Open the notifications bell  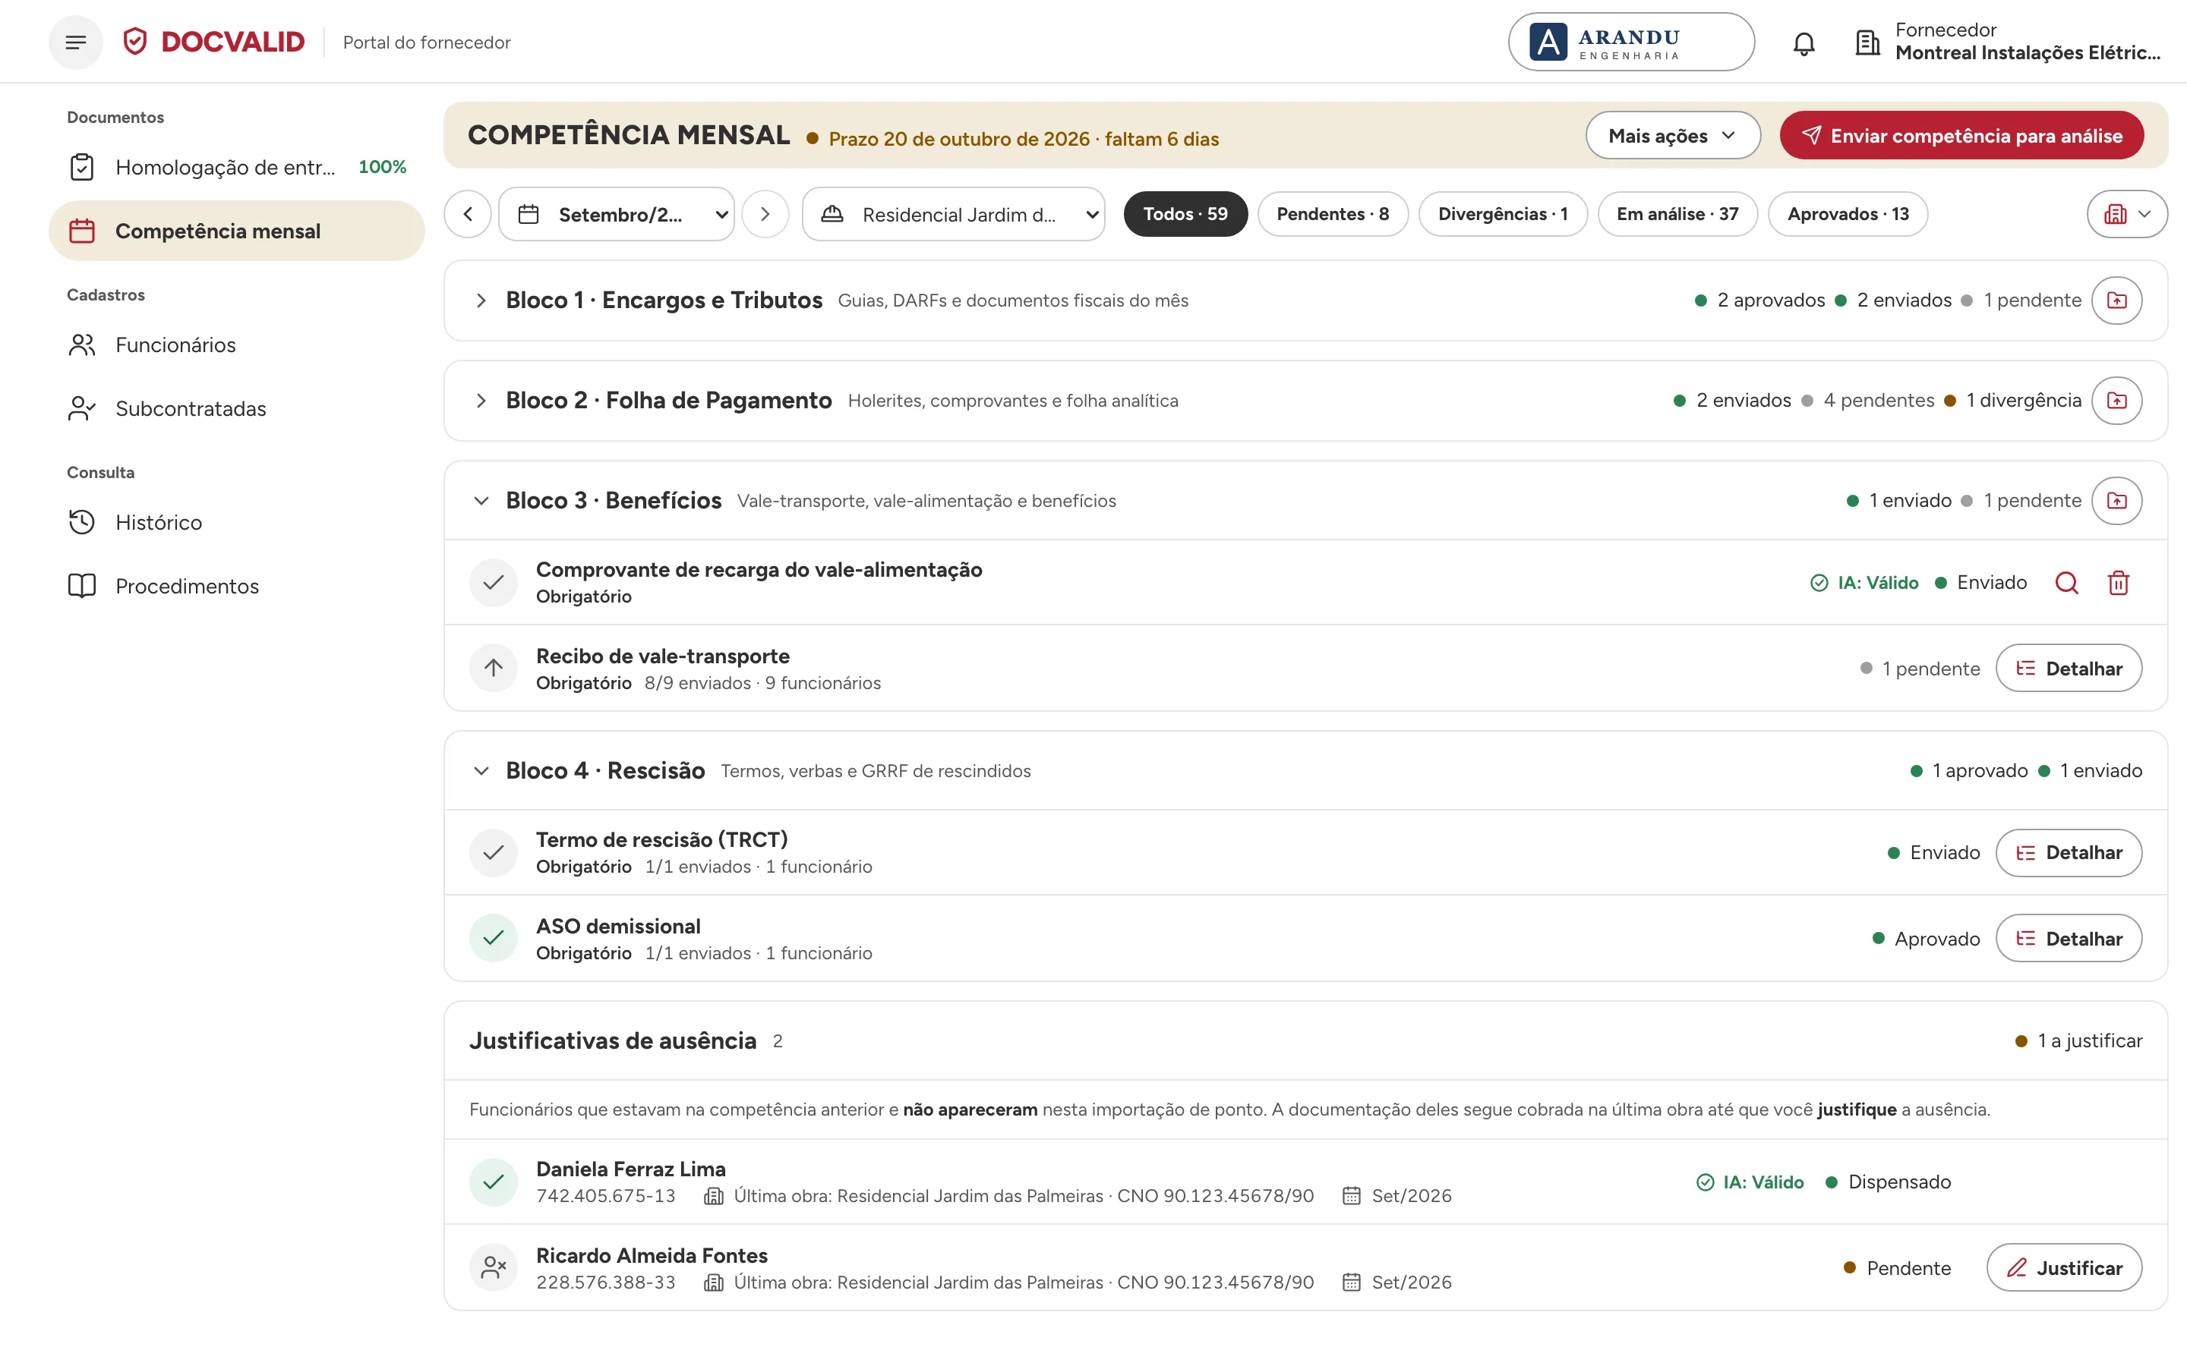(x=1804, y=42)
